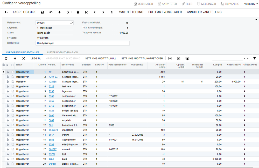
Task: Click the fit columns width icon
Action: [x=170, y=58]
